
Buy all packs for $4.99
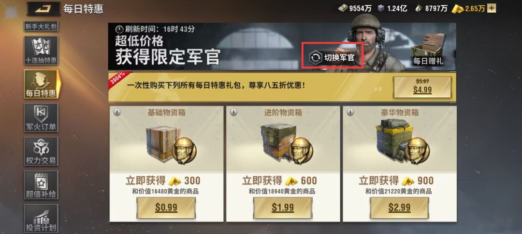click(x=422, y=87)
